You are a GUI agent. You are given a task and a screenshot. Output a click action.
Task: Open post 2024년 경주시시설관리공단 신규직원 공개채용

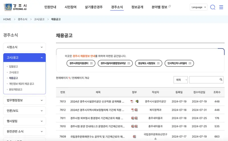point(97,102)
